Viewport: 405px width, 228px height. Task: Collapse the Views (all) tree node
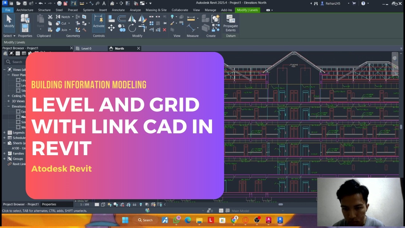pyautogui.click(x=4, y=70)
